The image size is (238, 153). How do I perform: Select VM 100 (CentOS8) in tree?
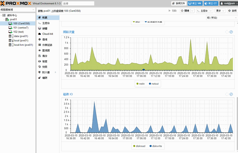click(x=18, y=23)
